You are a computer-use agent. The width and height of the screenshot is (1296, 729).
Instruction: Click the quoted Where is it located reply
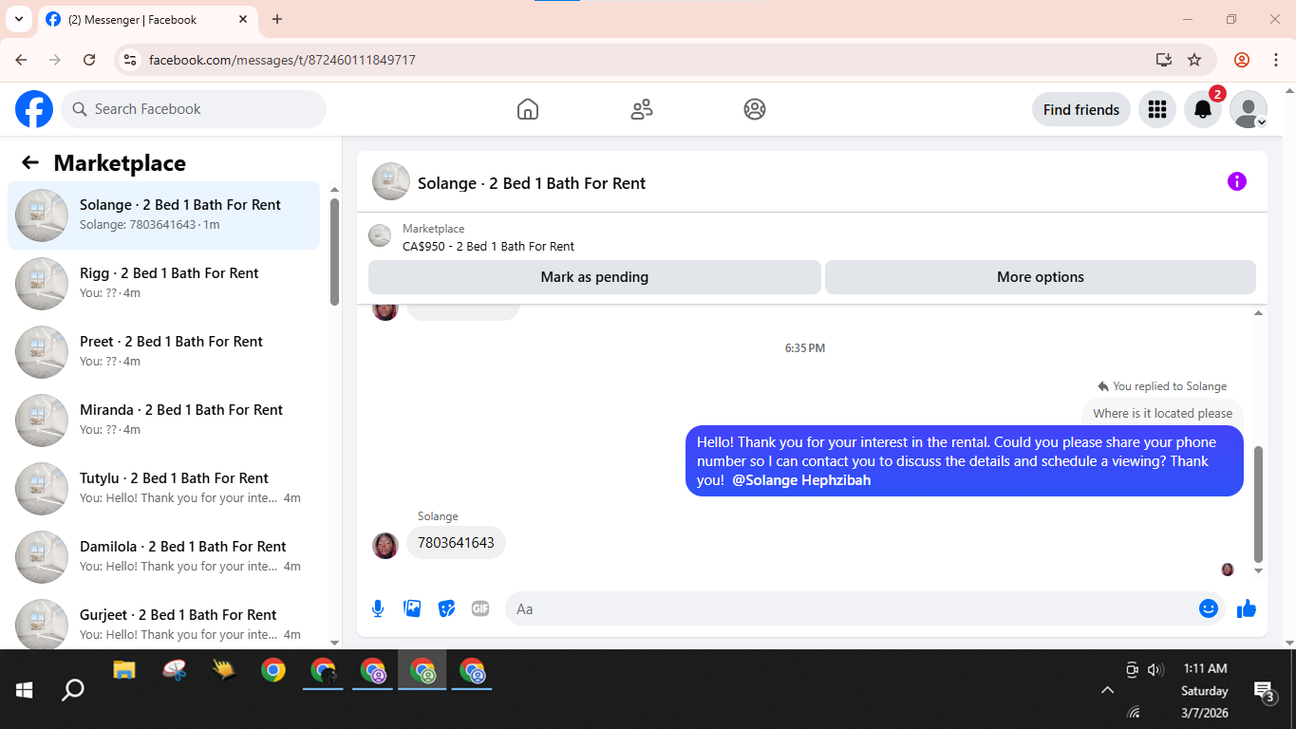(1162, 413)
